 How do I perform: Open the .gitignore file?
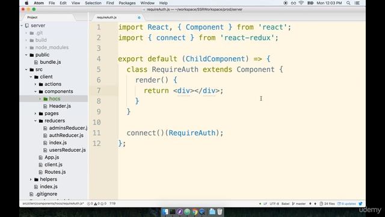pos(46,194)
